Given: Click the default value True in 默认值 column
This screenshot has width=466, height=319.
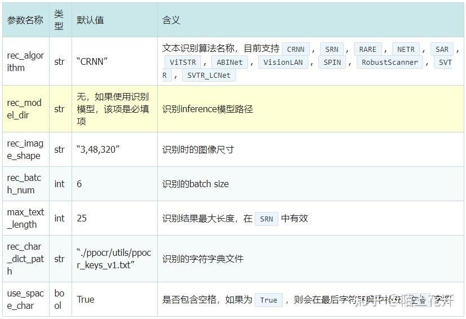Looking at the screenshot, I should [x=86, y=299].
